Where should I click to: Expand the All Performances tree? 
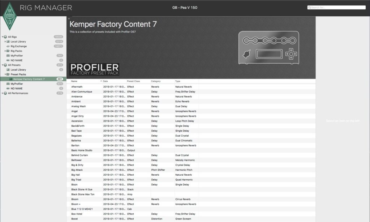coord(3,93)
